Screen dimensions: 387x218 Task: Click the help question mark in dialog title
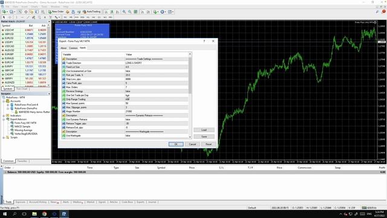[x=204, y=41]
